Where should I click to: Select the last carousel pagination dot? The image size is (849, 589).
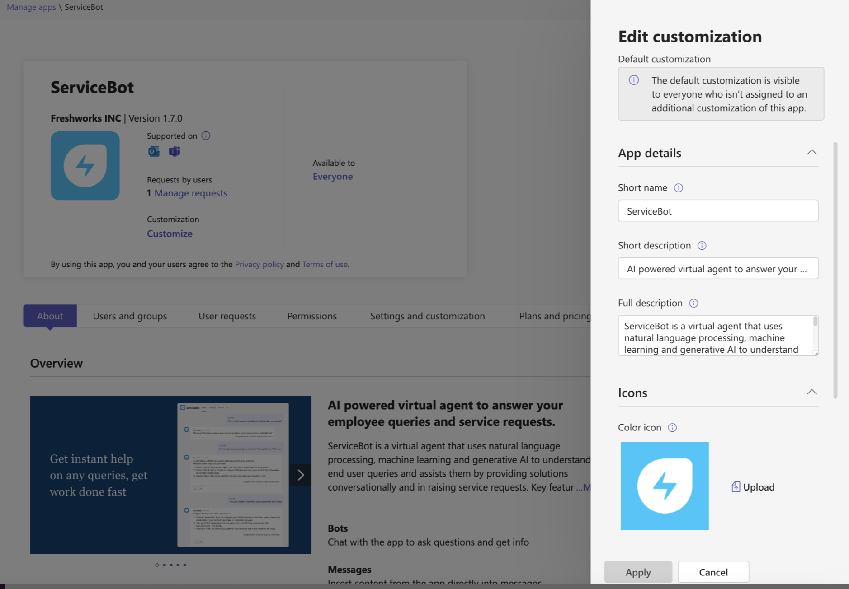184,565
